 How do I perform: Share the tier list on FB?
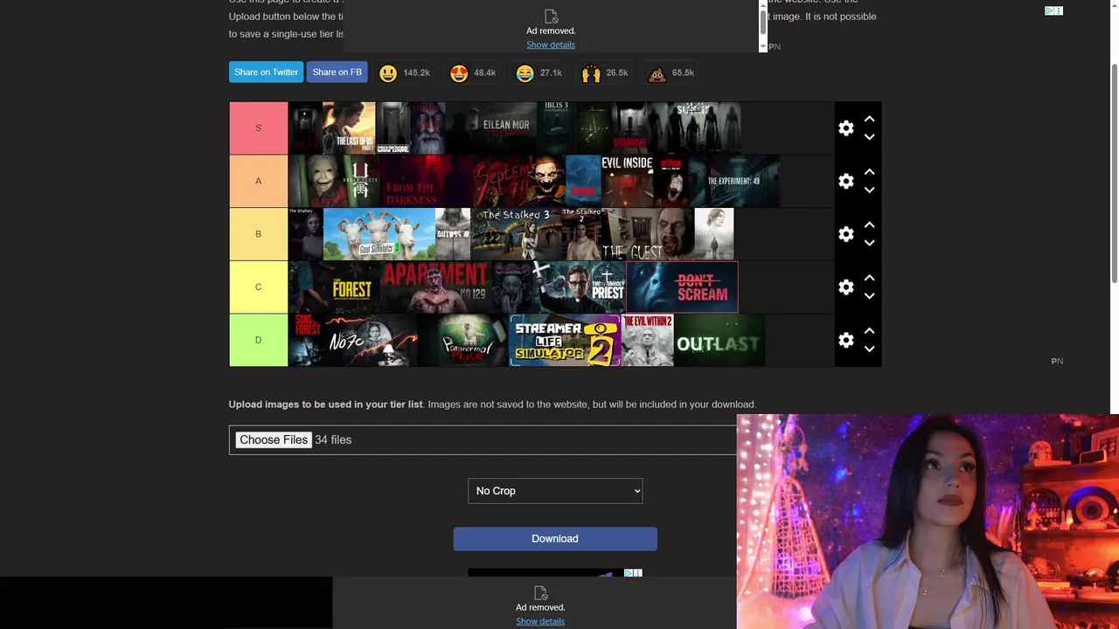coord(337,73)
